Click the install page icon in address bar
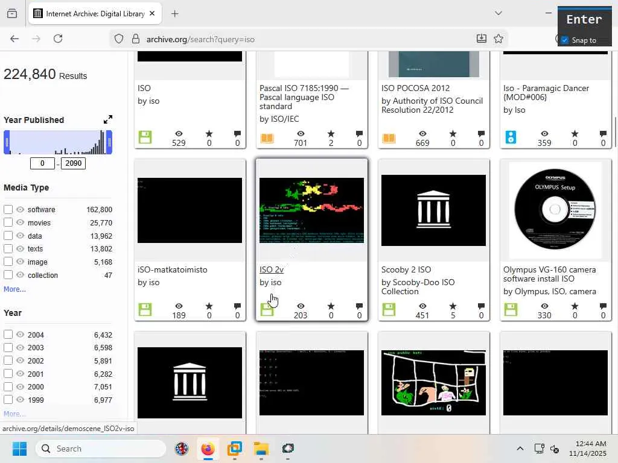Image resolution: width=618 pixels, height=463 pixels. click(481, 39)
